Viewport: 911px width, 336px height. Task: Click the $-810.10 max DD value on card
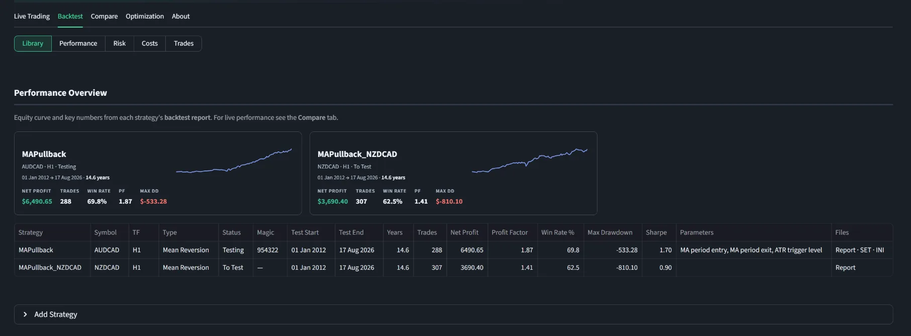click(x=449, y=201)
